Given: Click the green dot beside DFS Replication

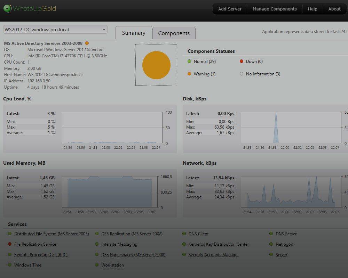Looking at the screenshot, I should pos(97,234).
